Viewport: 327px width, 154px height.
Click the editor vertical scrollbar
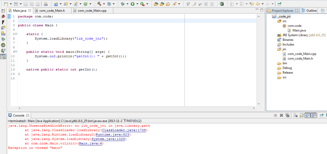pos(259,60)
